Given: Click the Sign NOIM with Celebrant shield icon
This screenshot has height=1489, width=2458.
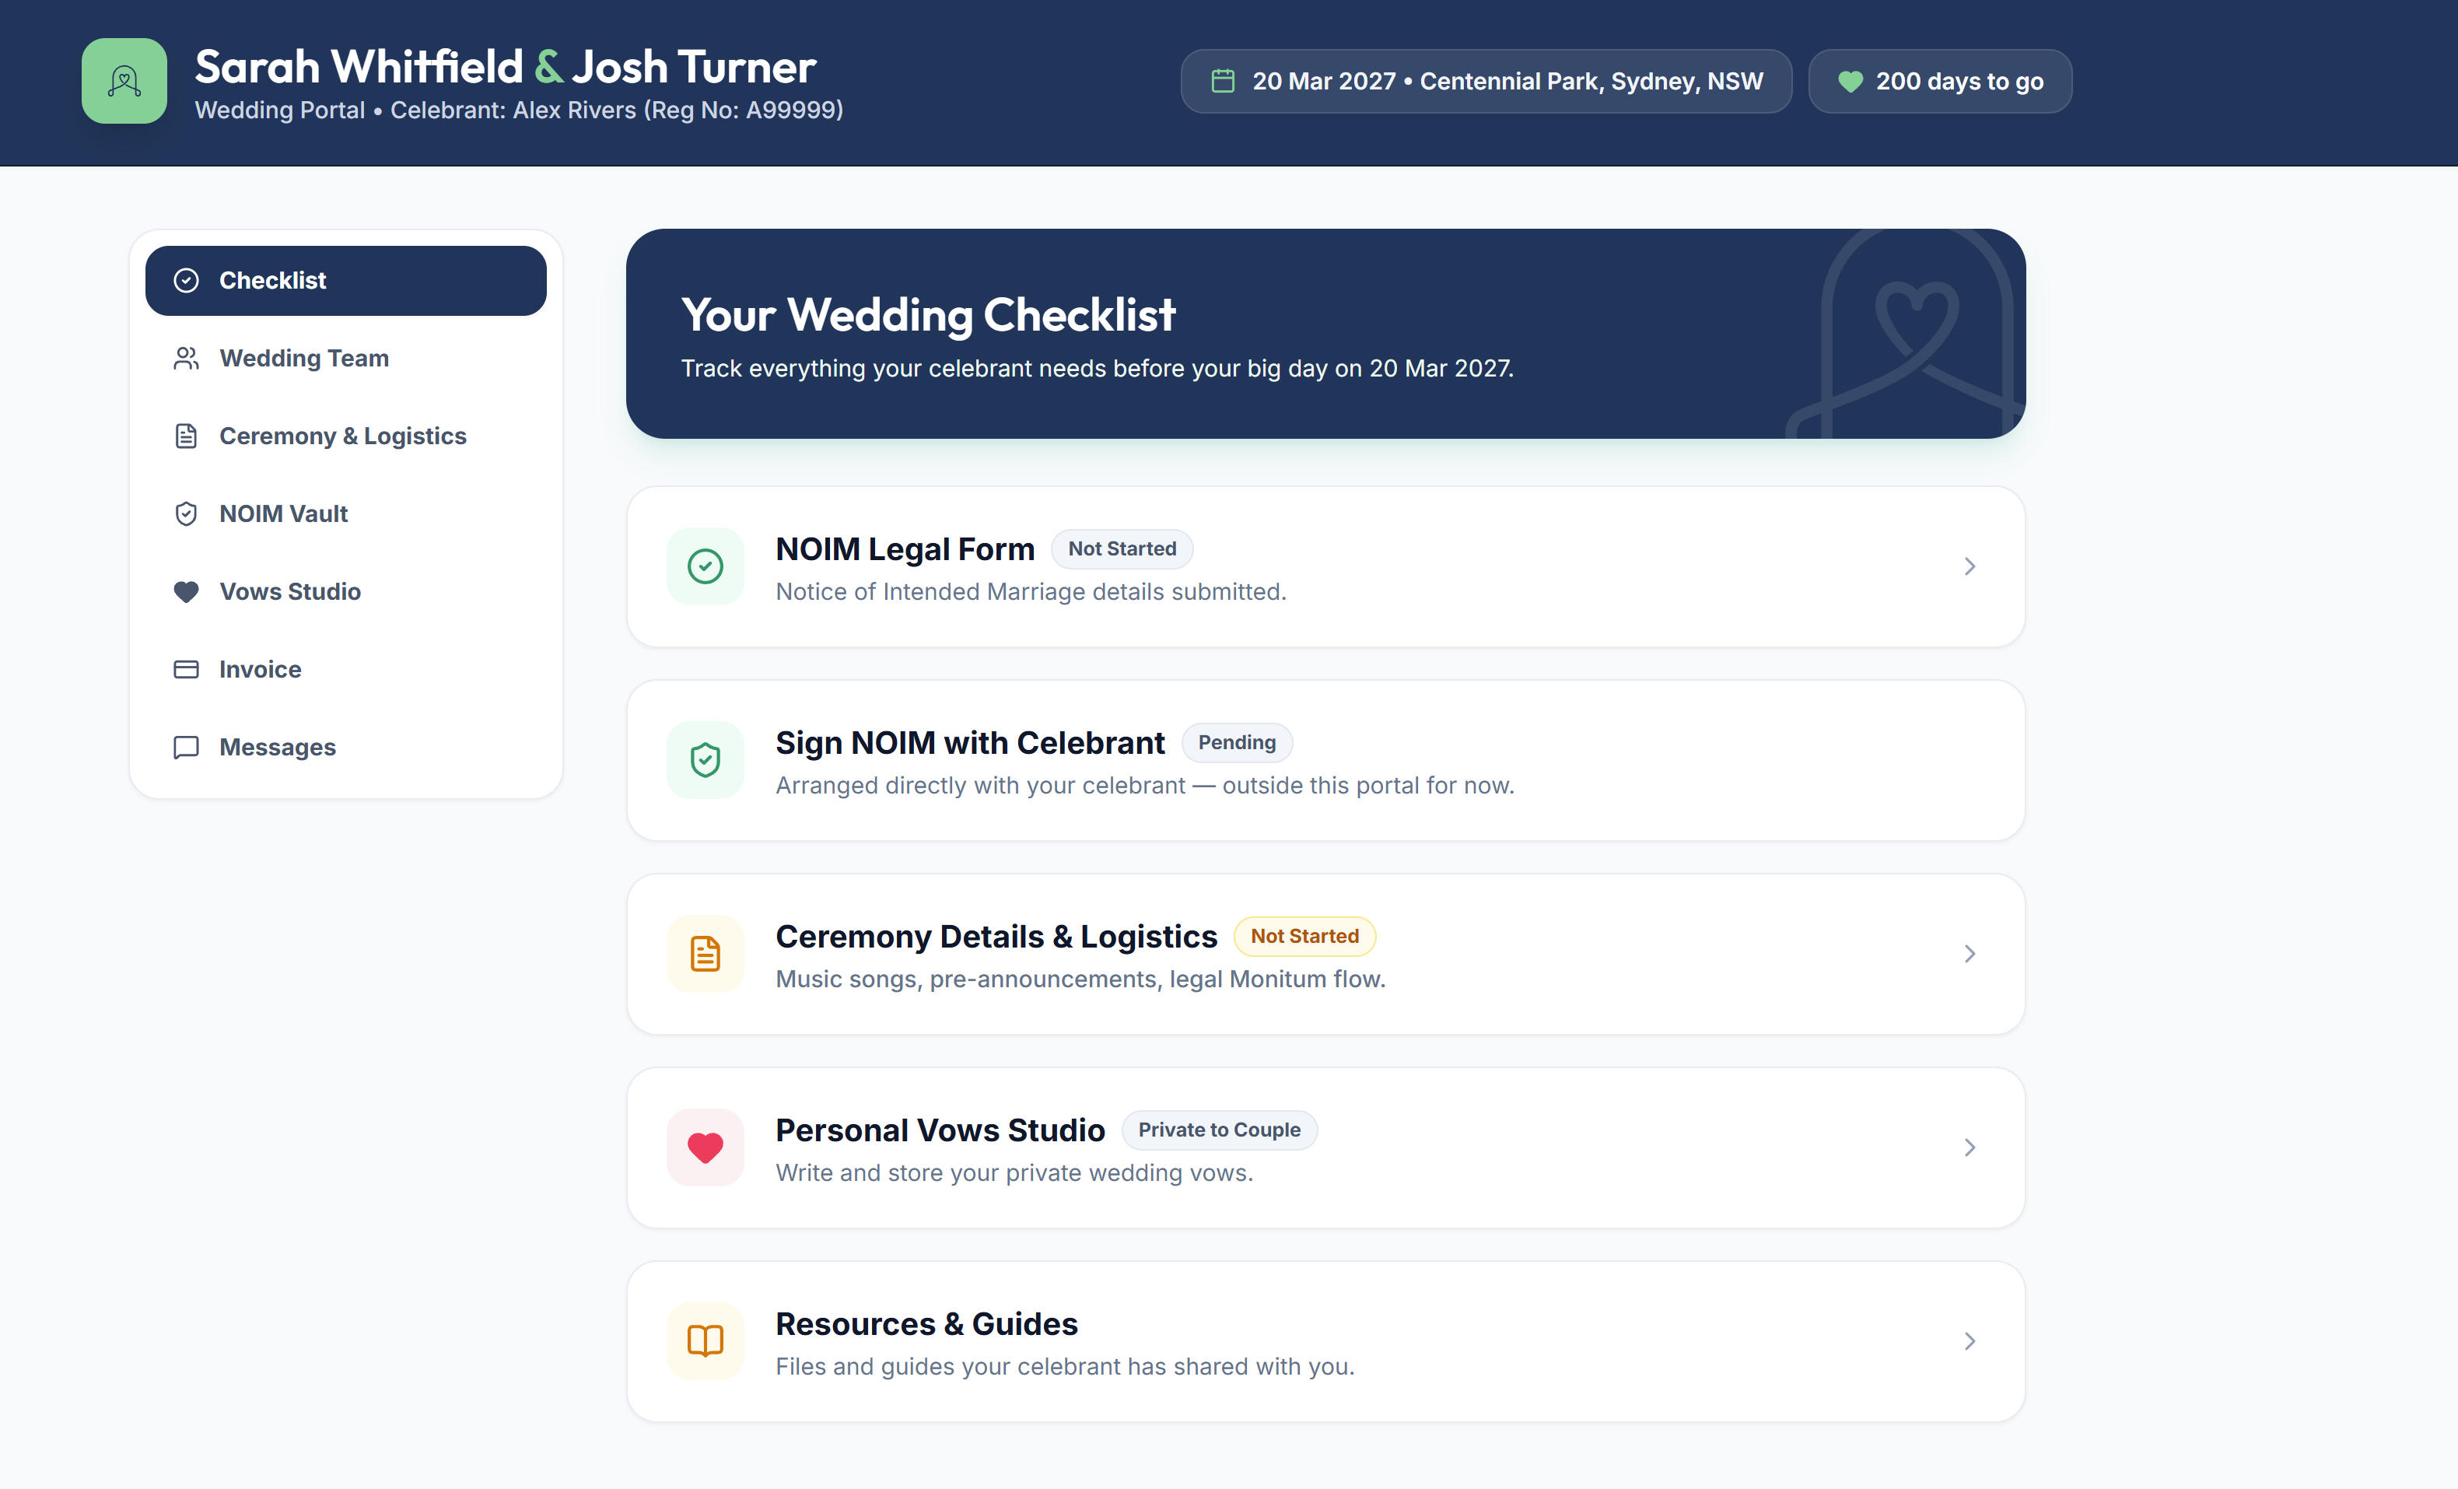Looking at the screenshot, I should tap(706, 761).
